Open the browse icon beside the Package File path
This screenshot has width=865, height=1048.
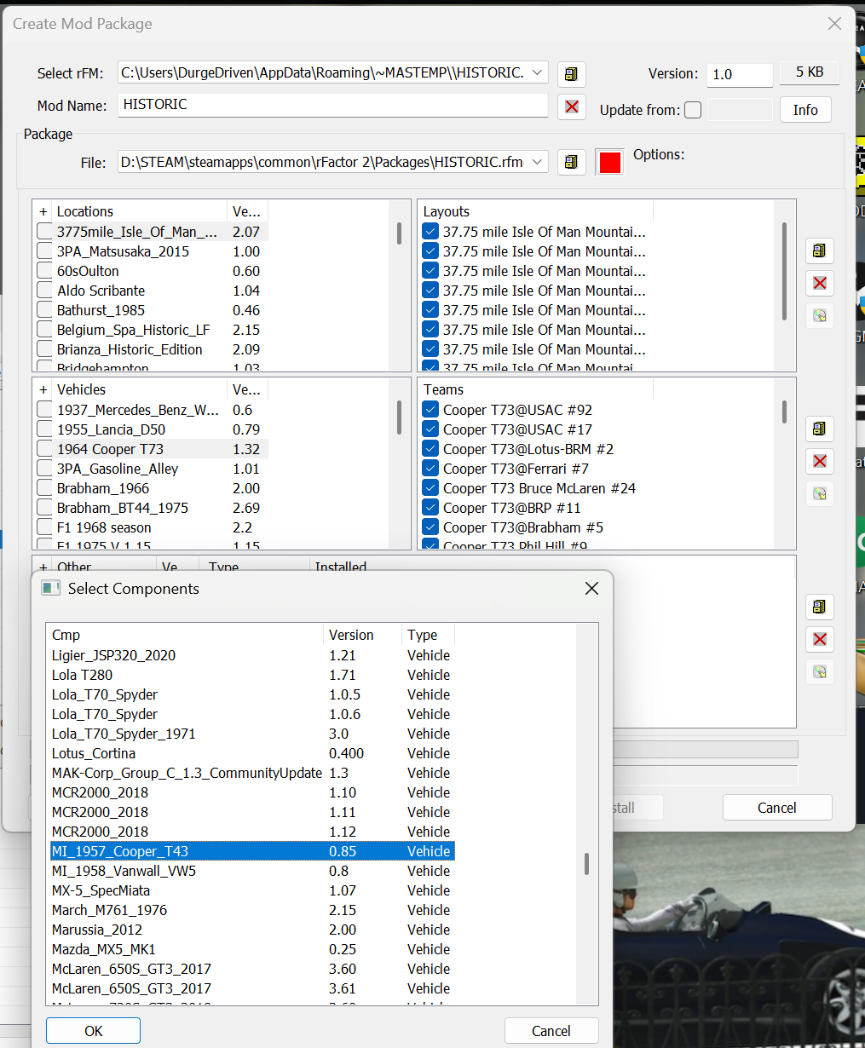tap(571, 162)
